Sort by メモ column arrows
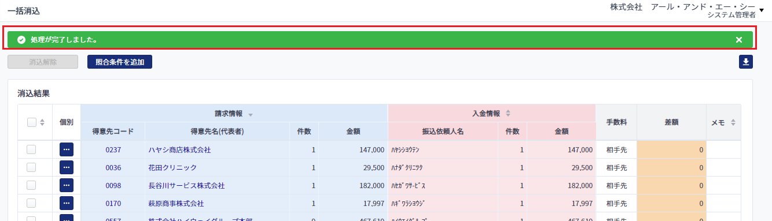Image resolution: width=772 pixels, height=221 pixels. (x=733, y=122)
